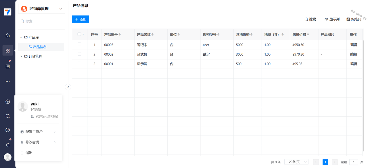Viewport: 368px width, 168px height.
Task: Click 编辑 for product 00003
Action: [353, 45]
